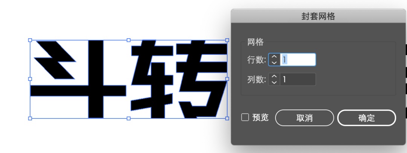Screen dimensions: 407x153
Task: Select the bottom-left bounding box handle
Action: (x=30, y=118)
